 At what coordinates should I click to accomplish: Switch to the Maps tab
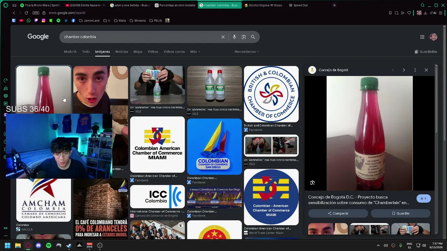tap(138, 52)
